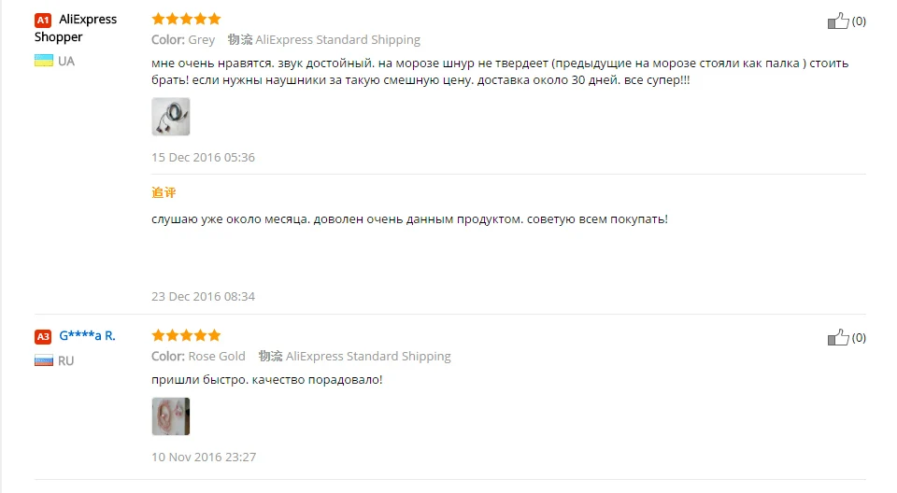
Task: Click the 10 Nov 2016 23:27 timestamp
Action: tap(204, 457)
